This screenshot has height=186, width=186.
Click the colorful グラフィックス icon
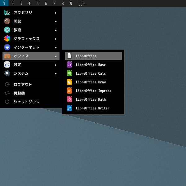(x=7, y=38)
